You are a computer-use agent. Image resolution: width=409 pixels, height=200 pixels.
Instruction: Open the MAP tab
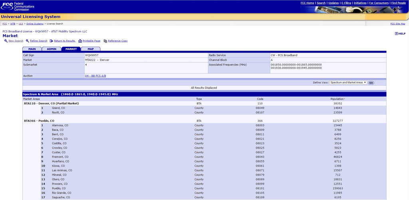coord(91,49)
